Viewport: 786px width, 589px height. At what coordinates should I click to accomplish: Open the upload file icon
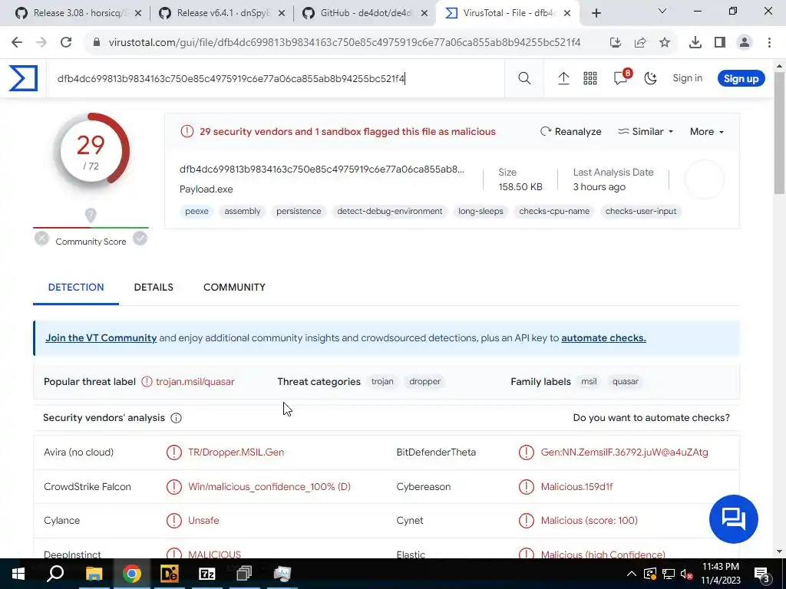tap(563, 78)
